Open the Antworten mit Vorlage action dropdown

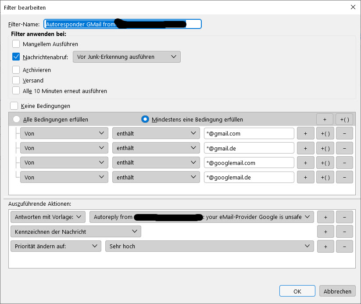[x=48, y=217]
